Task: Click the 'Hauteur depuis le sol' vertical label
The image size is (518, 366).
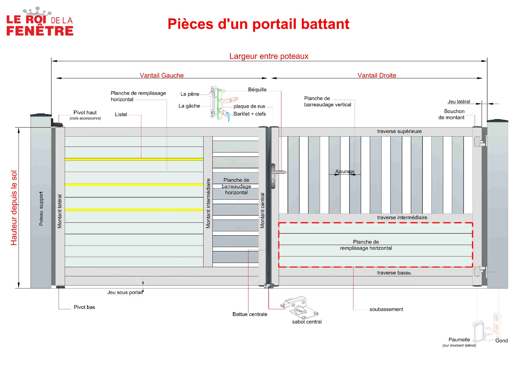Action: tap(14, 208)
